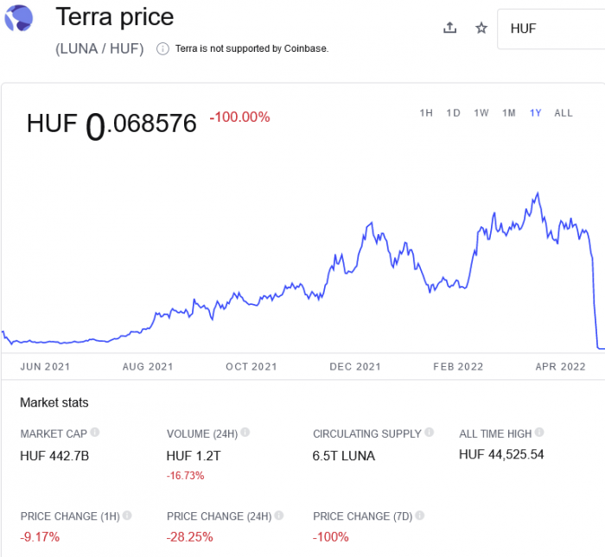
Task: Open Volume (24H) info icon
Action: pos(246,432)
